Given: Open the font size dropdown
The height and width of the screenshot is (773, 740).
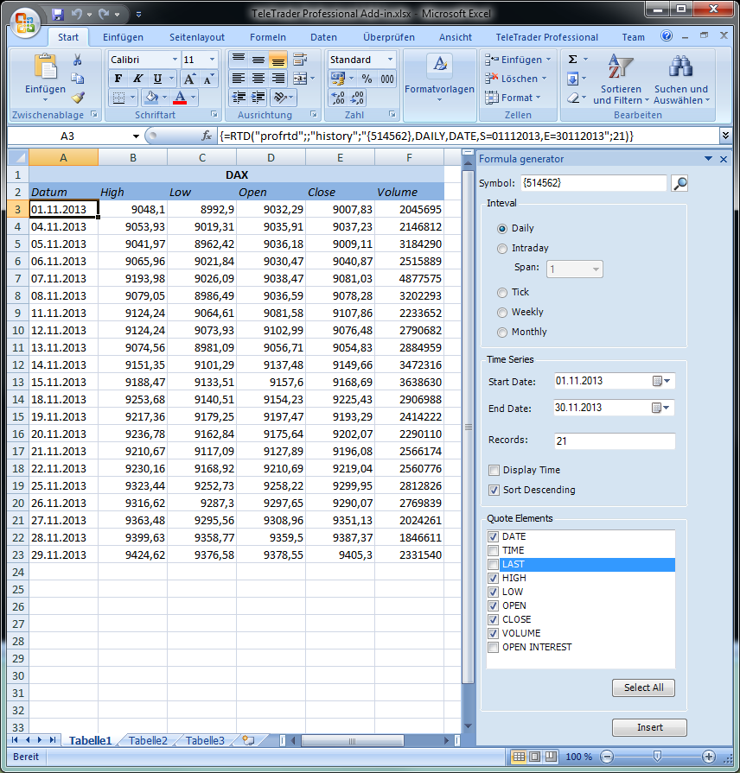Looking at the screenshot, I should pyautogui.click(x=212, y=60).
